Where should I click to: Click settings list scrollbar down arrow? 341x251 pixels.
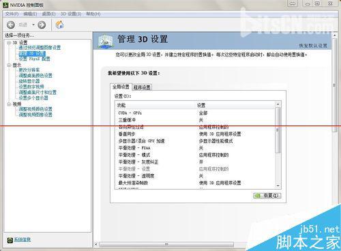(278, 186)
